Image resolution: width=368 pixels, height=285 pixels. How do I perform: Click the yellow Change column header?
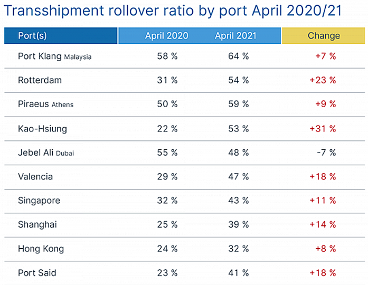(324, 36)
